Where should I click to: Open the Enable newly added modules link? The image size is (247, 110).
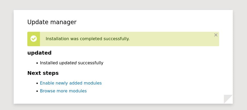[x=71, y=83]
